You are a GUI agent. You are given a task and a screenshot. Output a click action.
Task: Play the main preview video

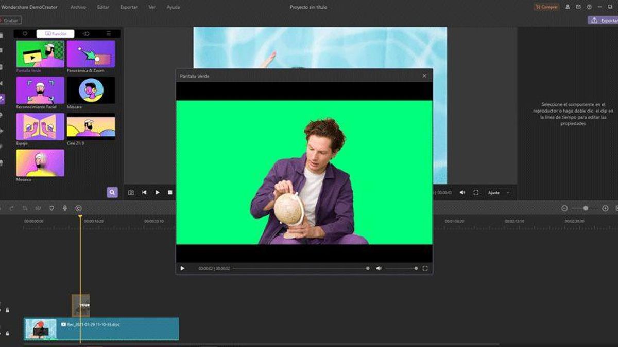(x=158, y=192)
